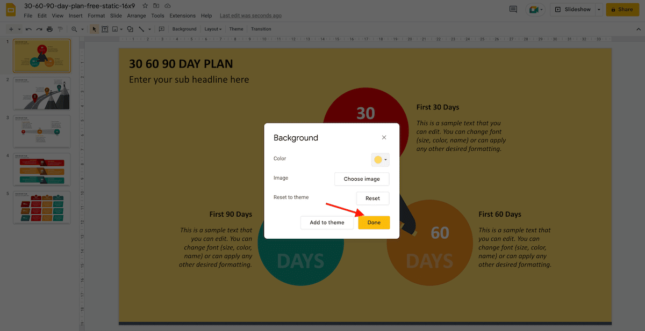The height and width of the screenshot is (331, 645).
Task: Expand the new slide layout dropdown arrow
Action: point(19,29)
